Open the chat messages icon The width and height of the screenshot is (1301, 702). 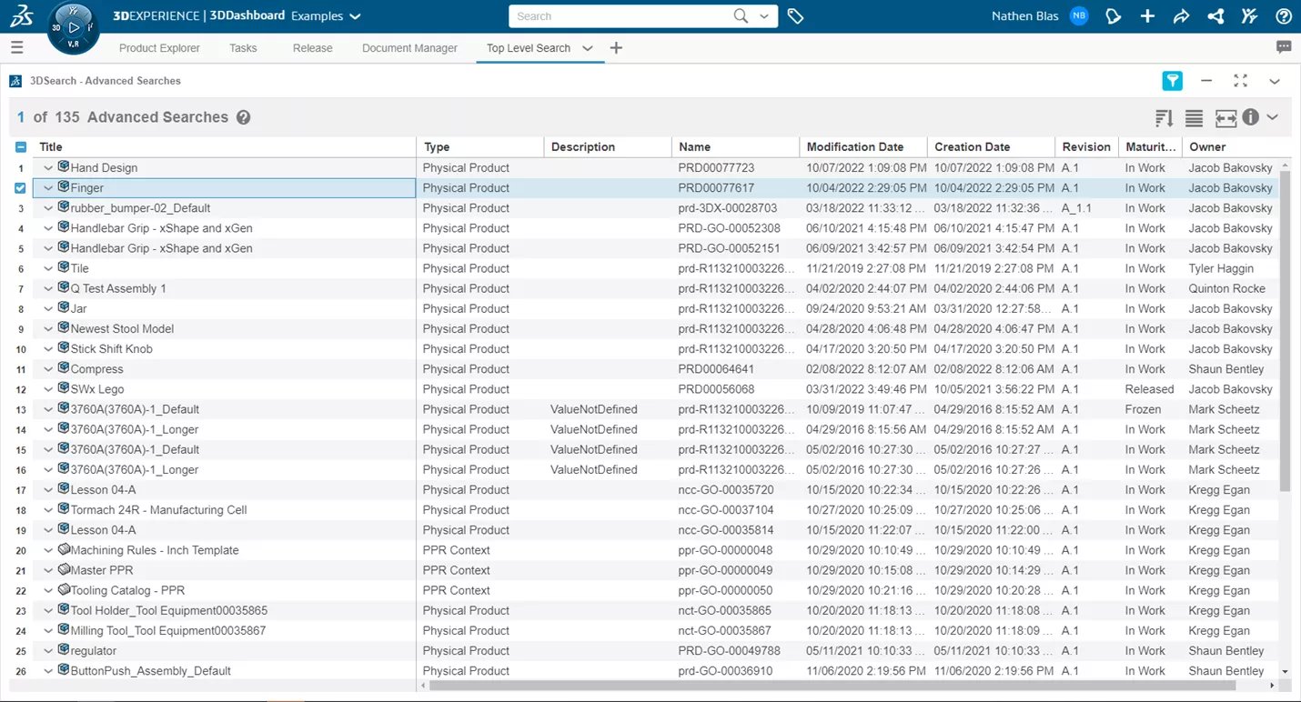pyautogui.click(x=1284, y=47)
